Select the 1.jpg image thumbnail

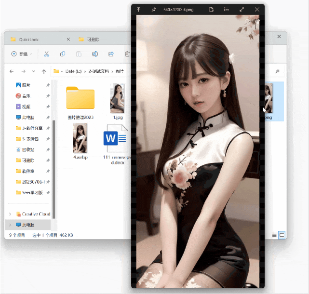point(117,98)
